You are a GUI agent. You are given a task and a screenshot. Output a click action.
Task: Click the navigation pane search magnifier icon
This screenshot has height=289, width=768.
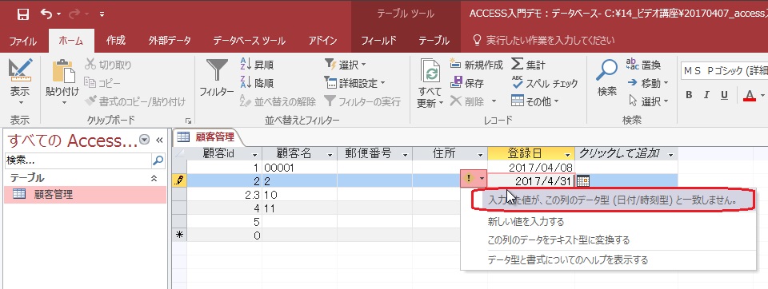point(158,160)
